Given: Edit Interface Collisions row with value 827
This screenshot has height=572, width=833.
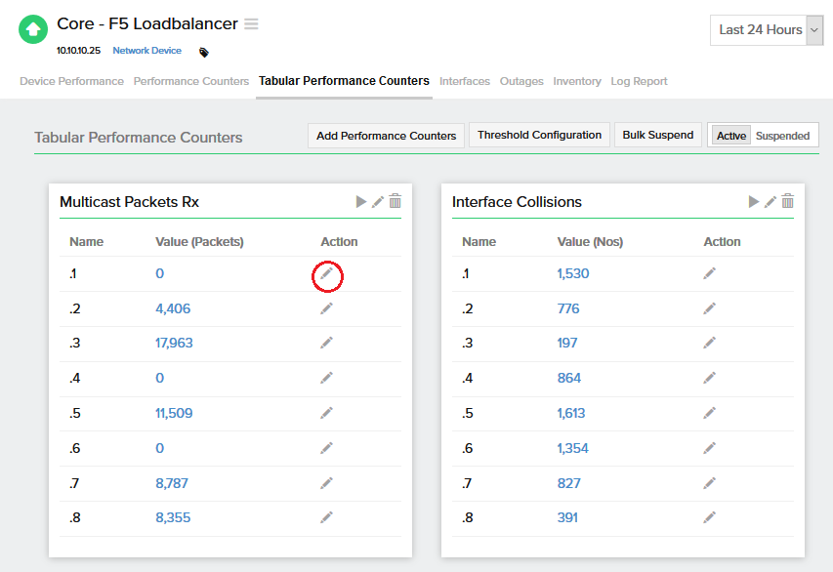Looking at the screenshot, I should 710,483.
